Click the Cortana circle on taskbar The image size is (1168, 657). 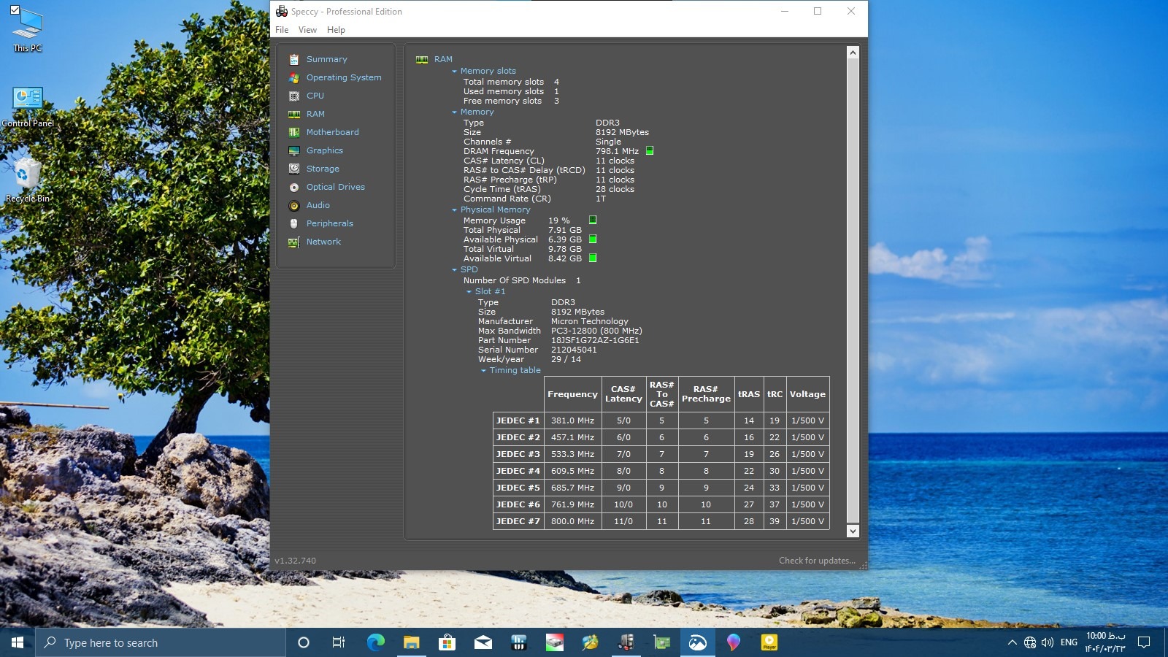tap(304, 642)
